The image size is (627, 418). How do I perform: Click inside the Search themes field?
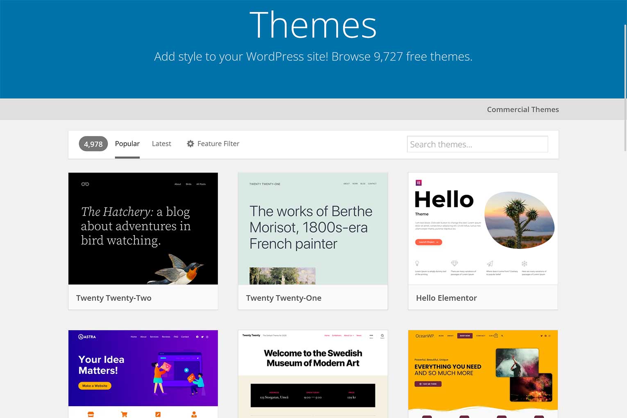(x=477, y=144)
